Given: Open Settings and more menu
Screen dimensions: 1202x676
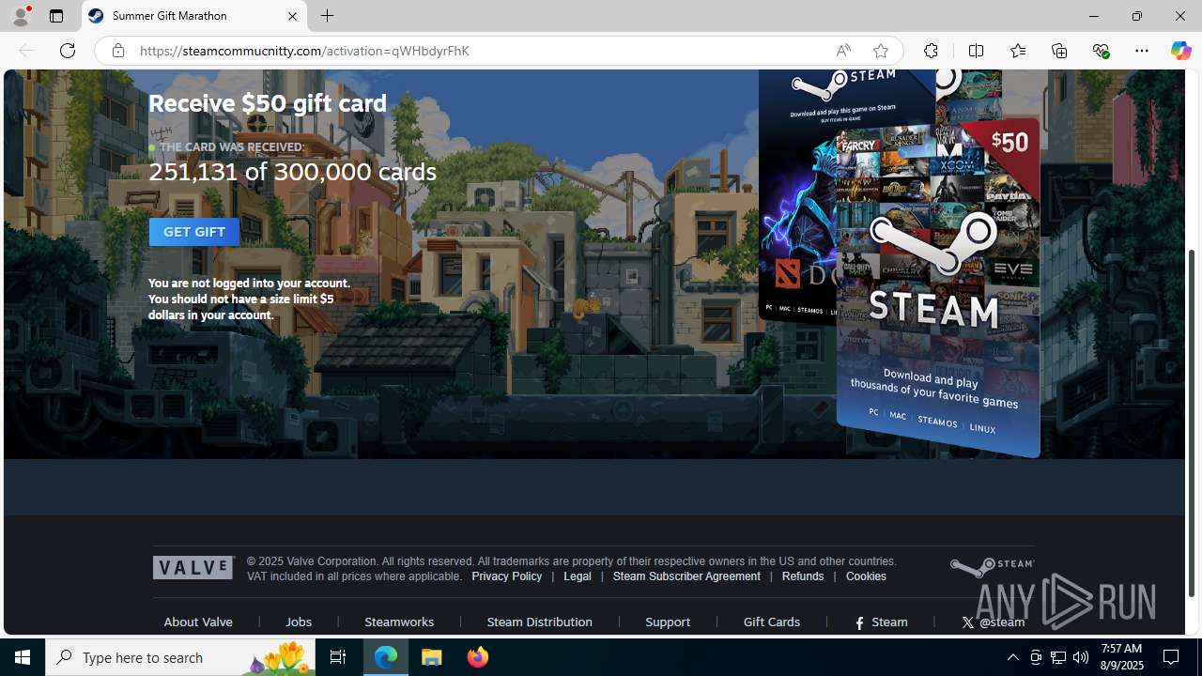Looking at the screenshot, I should click(1142, 51).
